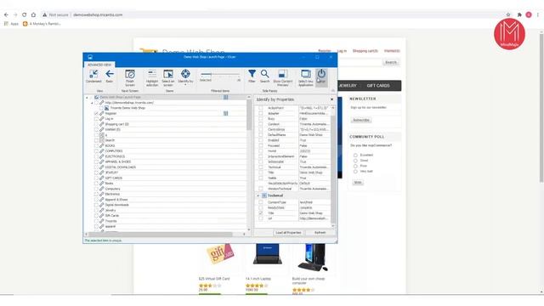Screen dimensions: 544x306
Task: Uncheck the Title property checkbox under Technical
Action: pos(261,213)
